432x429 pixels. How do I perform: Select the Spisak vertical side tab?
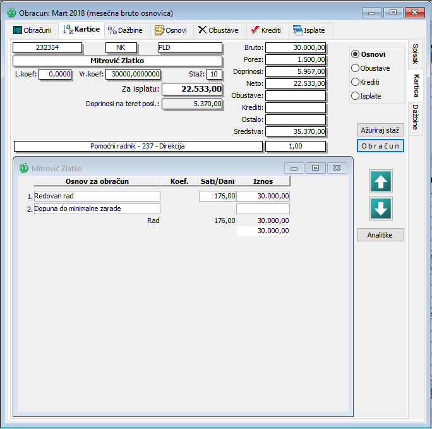[415, 54]
